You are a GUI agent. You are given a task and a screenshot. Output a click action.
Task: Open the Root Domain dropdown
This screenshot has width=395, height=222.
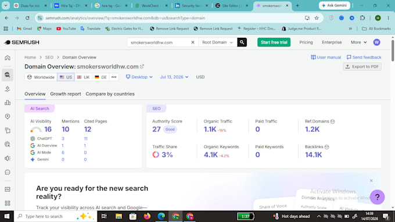click(x=218, y=42)
